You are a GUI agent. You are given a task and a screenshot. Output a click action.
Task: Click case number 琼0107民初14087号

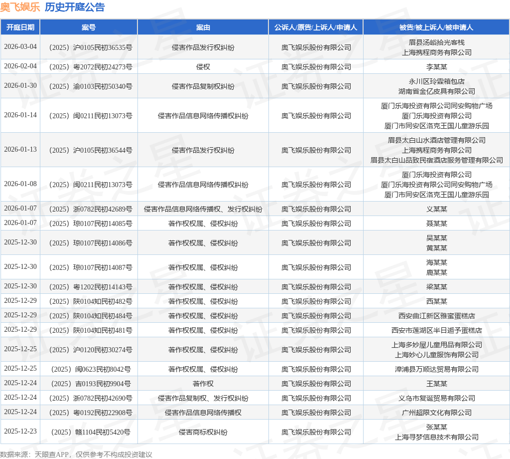91,268
